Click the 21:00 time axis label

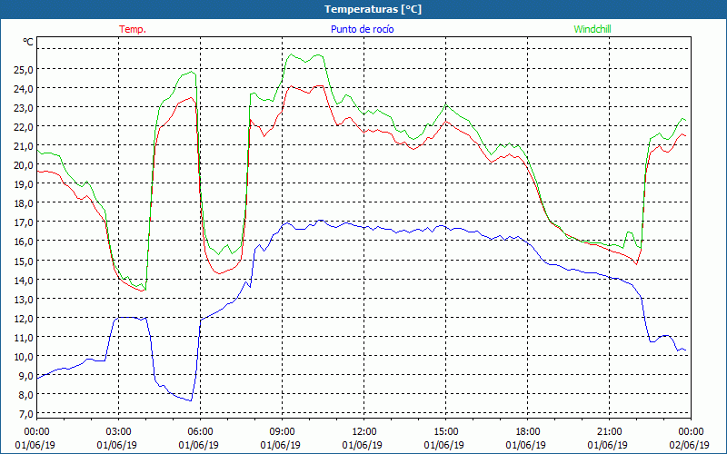click(609, 432)
